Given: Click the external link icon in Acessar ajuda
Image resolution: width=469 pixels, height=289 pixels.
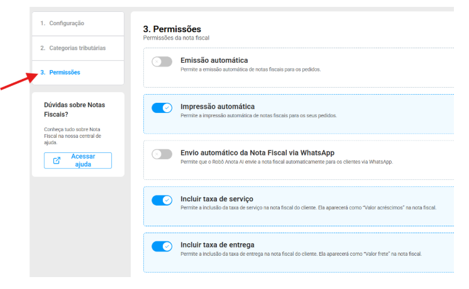Looking at the screenshot, I should (x=57, y=160).
